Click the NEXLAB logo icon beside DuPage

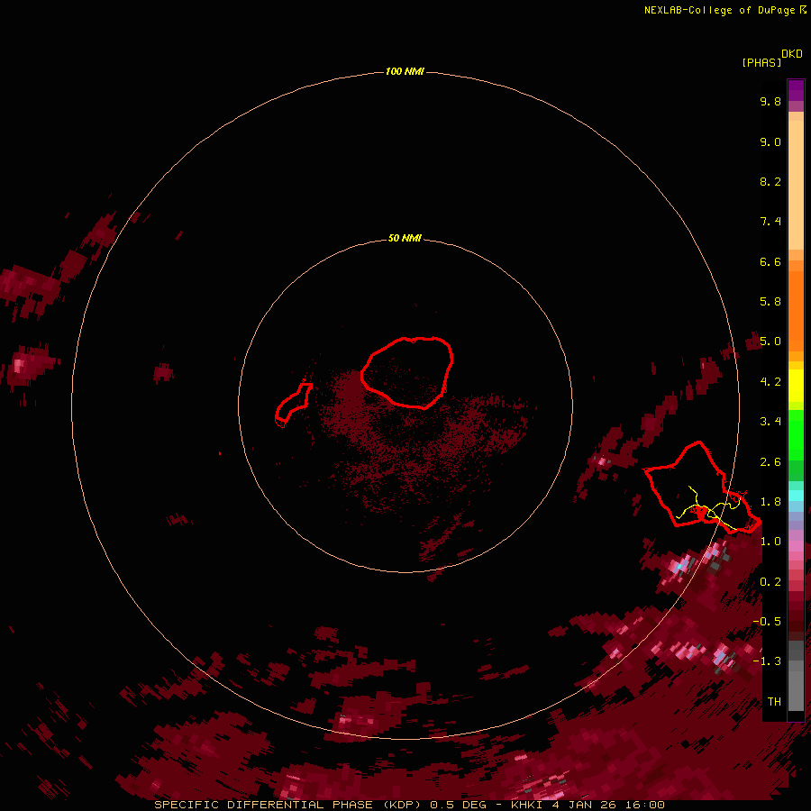click(803, 10)
